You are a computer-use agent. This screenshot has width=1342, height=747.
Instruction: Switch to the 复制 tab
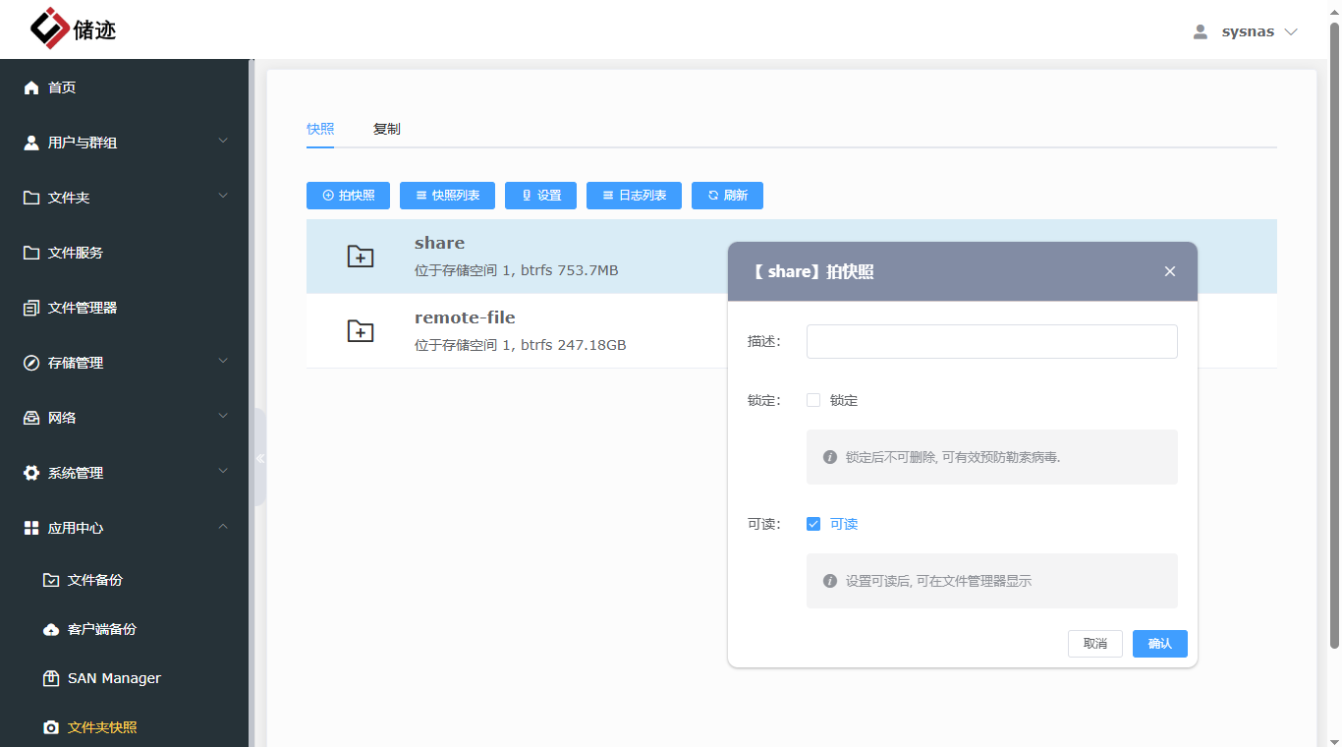tap(386, 128)
